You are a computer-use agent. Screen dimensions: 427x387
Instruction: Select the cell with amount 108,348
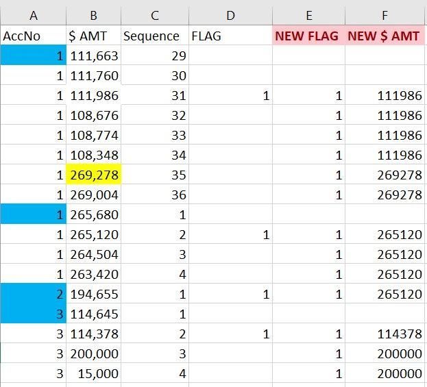tap(94, 155)
